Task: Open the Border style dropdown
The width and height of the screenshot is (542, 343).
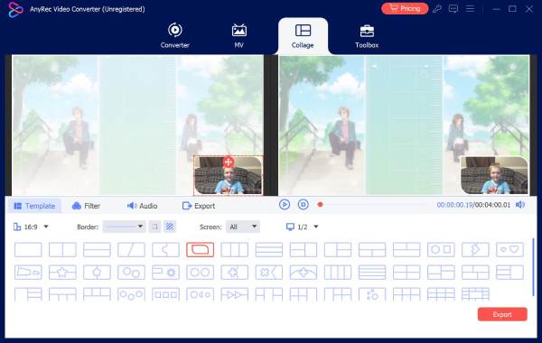Action: pos(124,227)
